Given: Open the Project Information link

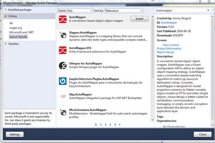Looking at the screenshot, I should pyautogui.click(x=169, y=49).
